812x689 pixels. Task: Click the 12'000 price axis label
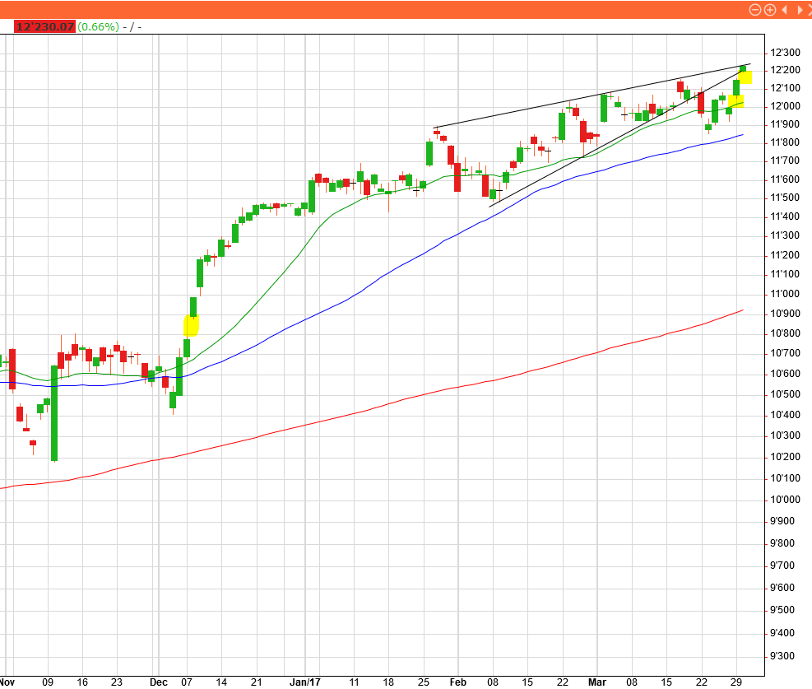pyautogui.click(x=785, y=106)
